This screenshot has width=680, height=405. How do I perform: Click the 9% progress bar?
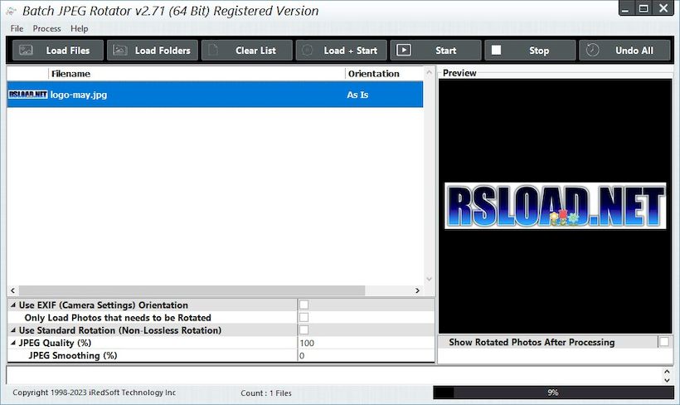tap(553, 393)
